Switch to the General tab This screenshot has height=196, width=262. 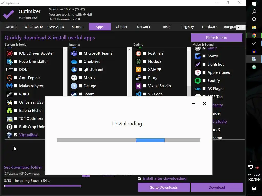(x=12, y=27)
